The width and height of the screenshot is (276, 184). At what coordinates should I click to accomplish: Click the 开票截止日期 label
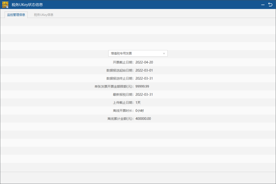(x=123, y=62)
